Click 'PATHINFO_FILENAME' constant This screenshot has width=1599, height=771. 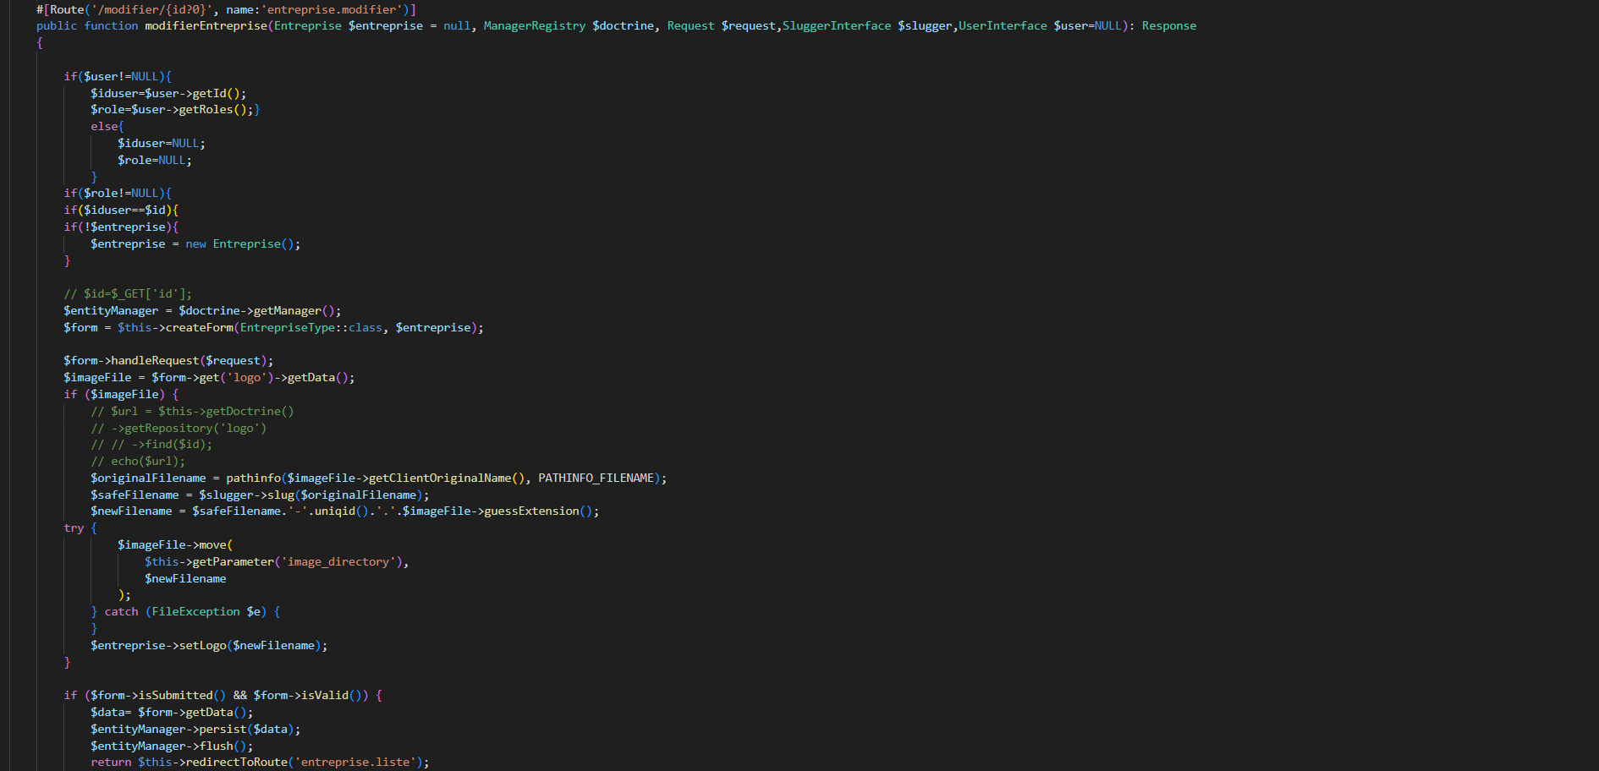tap(596, 478)
